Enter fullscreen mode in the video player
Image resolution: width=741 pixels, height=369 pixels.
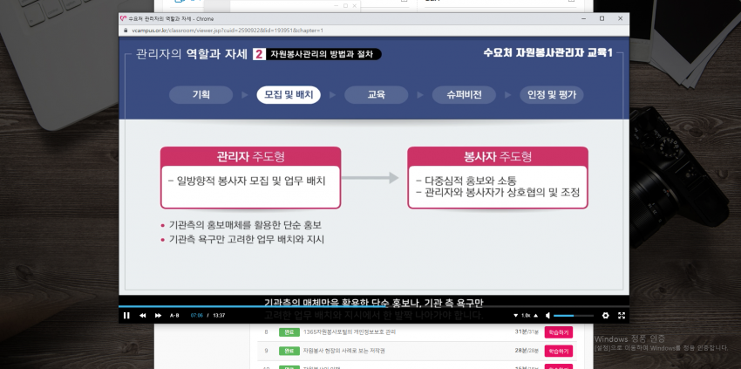pyautogui.click(x=622, y=315)
